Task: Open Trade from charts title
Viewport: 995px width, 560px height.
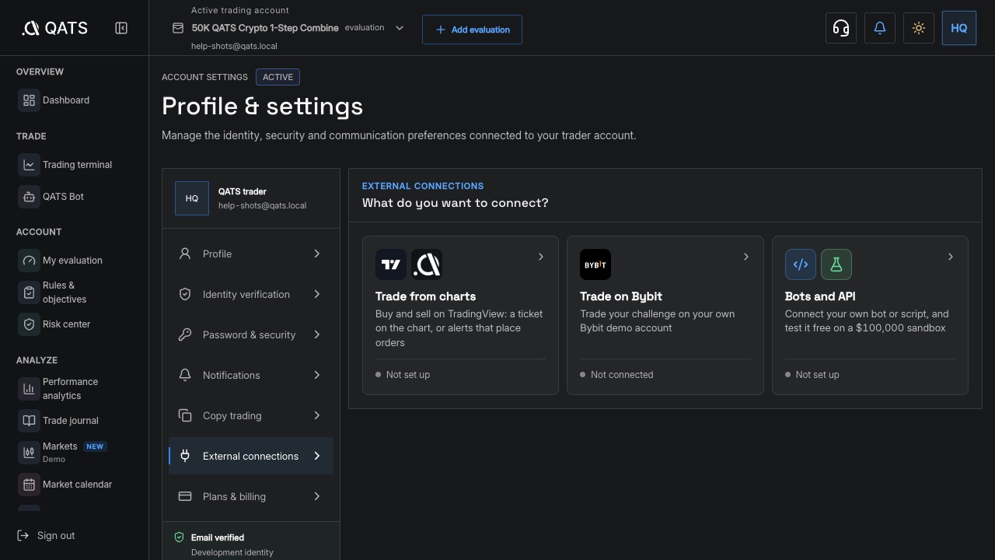Action: (x=426, y=296)
